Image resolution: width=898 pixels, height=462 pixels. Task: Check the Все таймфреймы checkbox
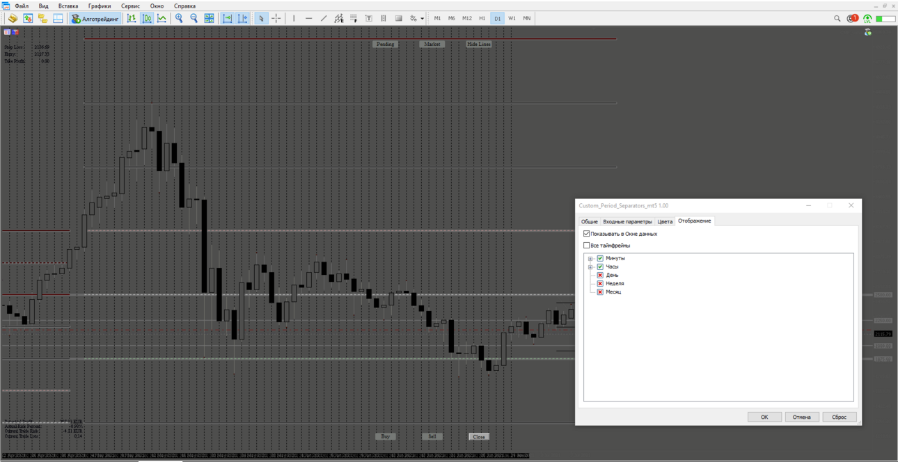click(586, 246)
